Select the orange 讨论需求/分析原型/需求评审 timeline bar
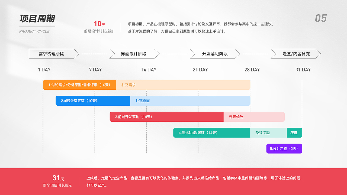 [x=79, y=84]
